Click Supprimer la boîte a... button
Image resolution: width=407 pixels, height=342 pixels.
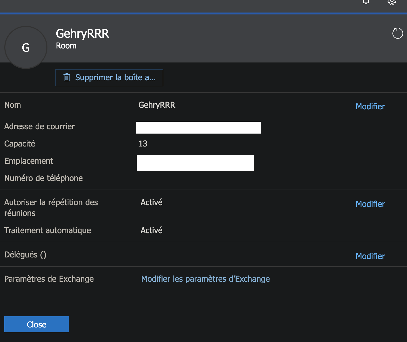coord(109,78)
